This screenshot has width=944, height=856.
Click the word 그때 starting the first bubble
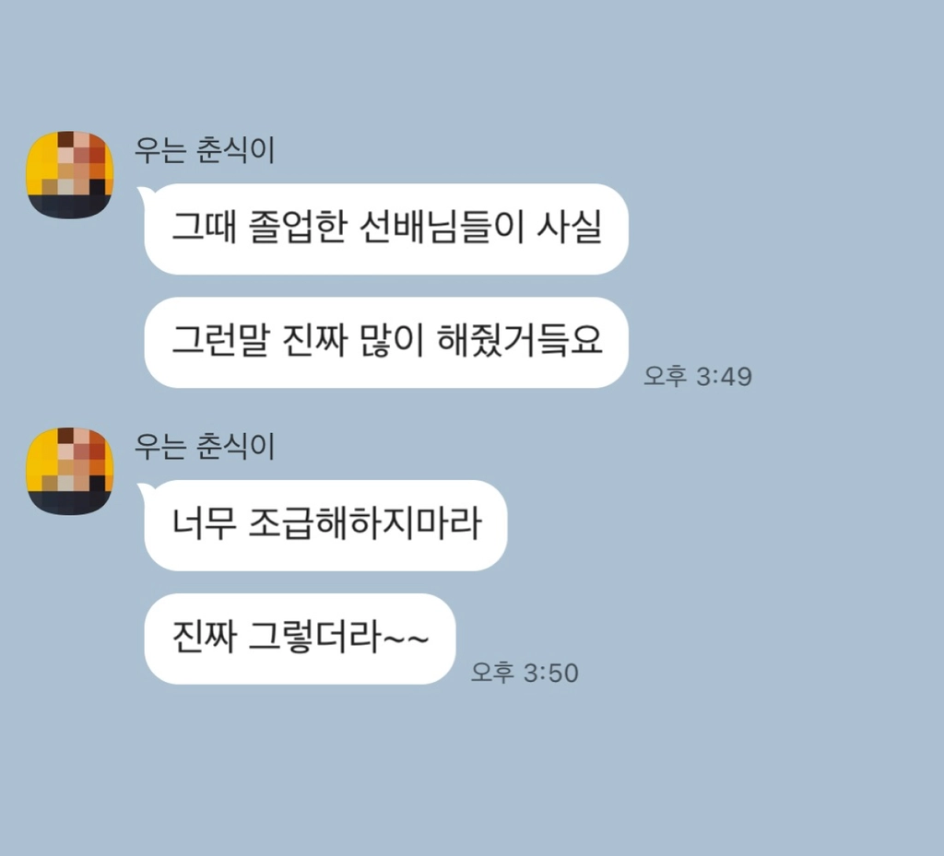click(204, 228)
